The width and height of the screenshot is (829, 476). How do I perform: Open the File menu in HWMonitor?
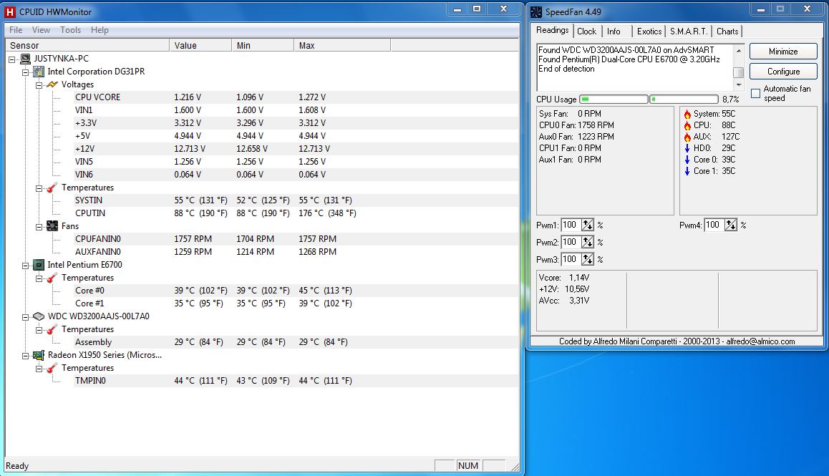tap(16, 30)
